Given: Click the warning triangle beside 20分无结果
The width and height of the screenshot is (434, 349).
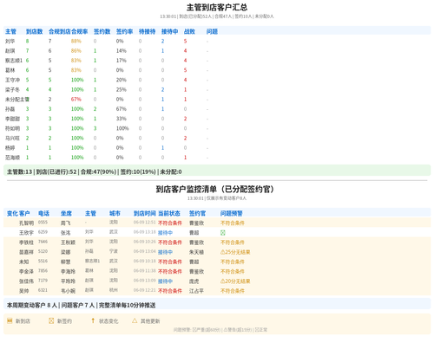Looking at the screenshot, I should click(222, 281).
